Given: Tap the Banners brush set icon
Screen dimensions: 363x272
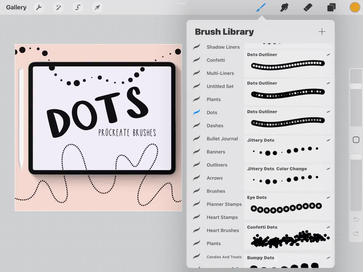Looking at the screenshot, I should pos(197,152).
